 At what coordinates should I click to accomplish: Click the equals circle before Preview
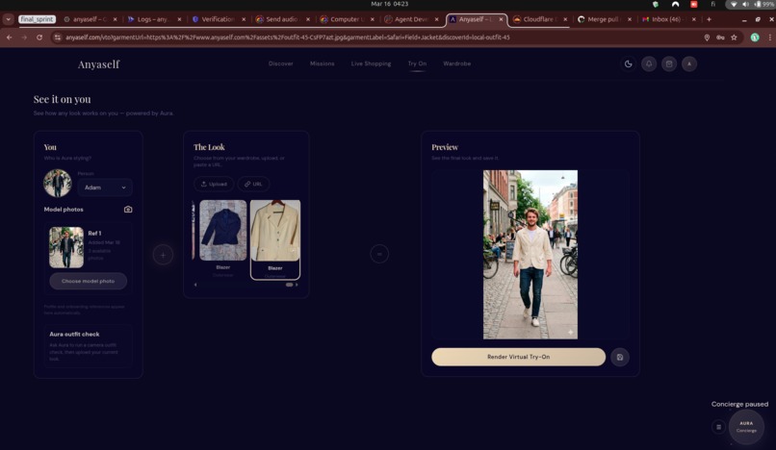tap(379, 254)
